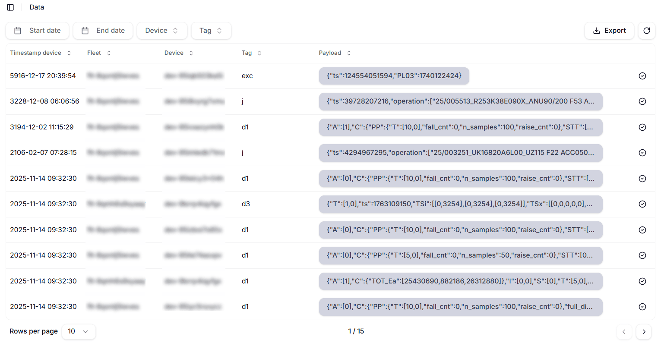Expand the rows per page selector
This screenshot has width=661, height=346.
point(79,331)
